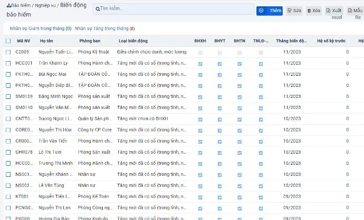Viewport: 364px width, 220px height.
Task: Click the name Nguyễn Văn M...
Action: pyautogui.click(x=55, y=107)
